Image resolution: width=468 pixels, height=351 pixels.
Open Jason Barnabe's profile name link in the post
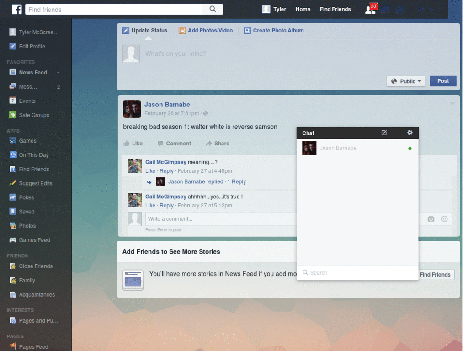pos(167,105)
